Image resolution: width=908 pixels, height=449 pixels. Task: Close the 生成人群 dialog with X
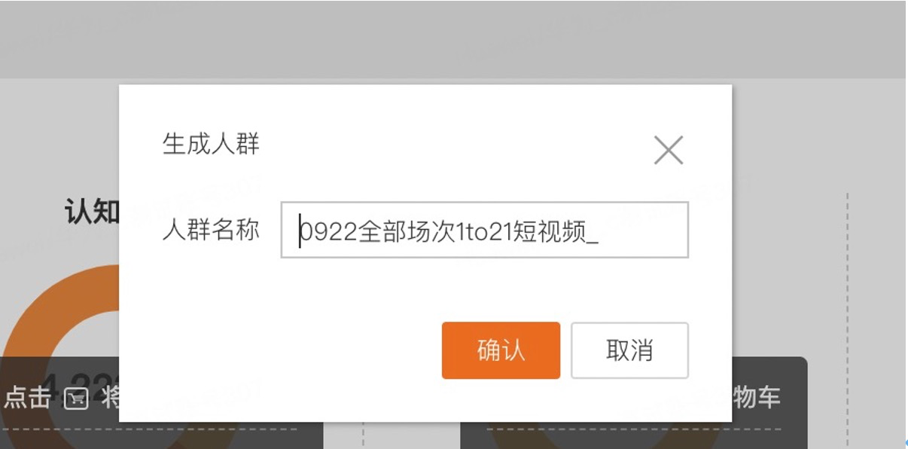click(669, 150)
